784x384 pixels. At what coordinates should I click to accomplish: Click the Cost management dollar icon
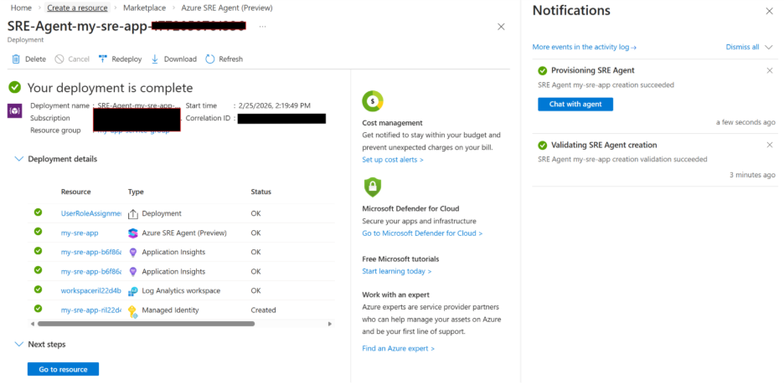[x=373, y=101]
